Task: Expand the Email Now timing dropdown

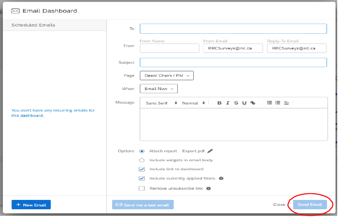Action: point(159,88)
